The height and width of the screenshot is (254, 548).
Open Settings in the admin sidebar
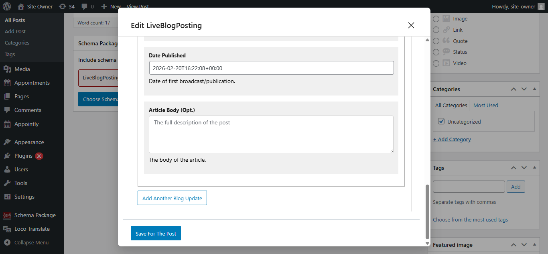24,197
